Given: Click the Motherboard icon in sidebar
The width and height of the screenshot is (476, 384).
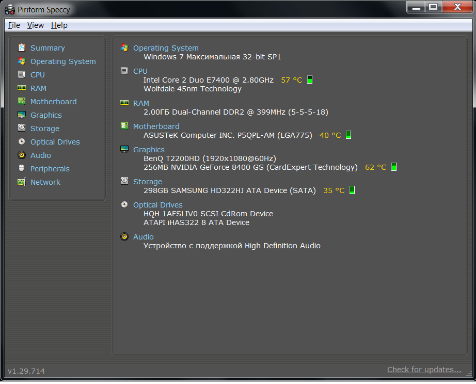Looking at the screenshot, I should pyautogui.click(x=22, y=101).
